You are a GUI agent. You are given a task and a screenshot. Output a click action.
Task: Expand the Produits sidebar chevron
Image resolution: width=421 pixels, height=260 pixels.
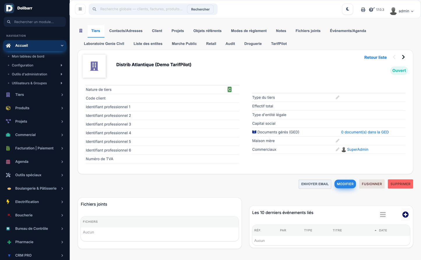pos(62,108)
